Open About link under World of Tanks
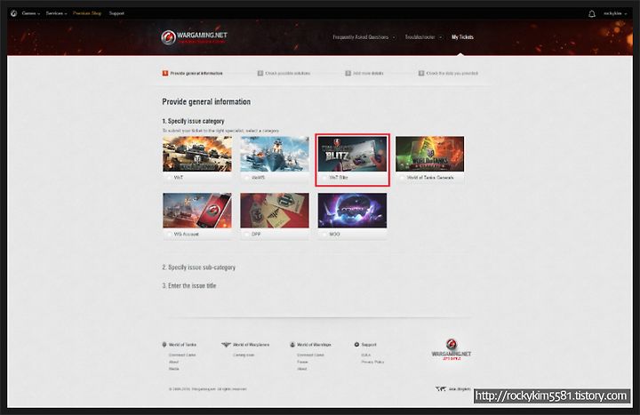Viewport: 640px width, 415px height. [173, 362]
